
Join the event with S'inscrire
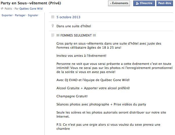pyautogui.click(x=144, y=3)
